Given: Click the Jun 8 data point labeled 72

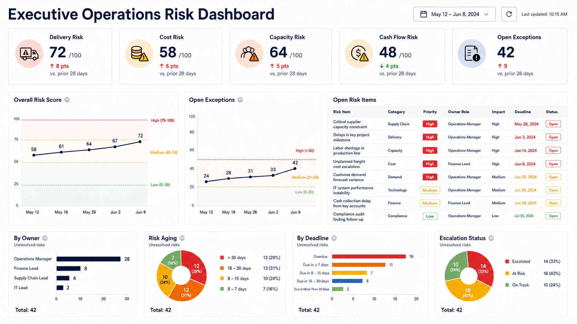Looking at the screenshot, I should pos(140,142).
